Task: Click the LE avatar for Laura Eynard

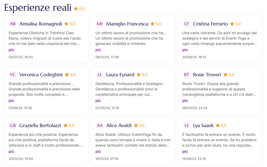Action: click(x=100, y=75)
